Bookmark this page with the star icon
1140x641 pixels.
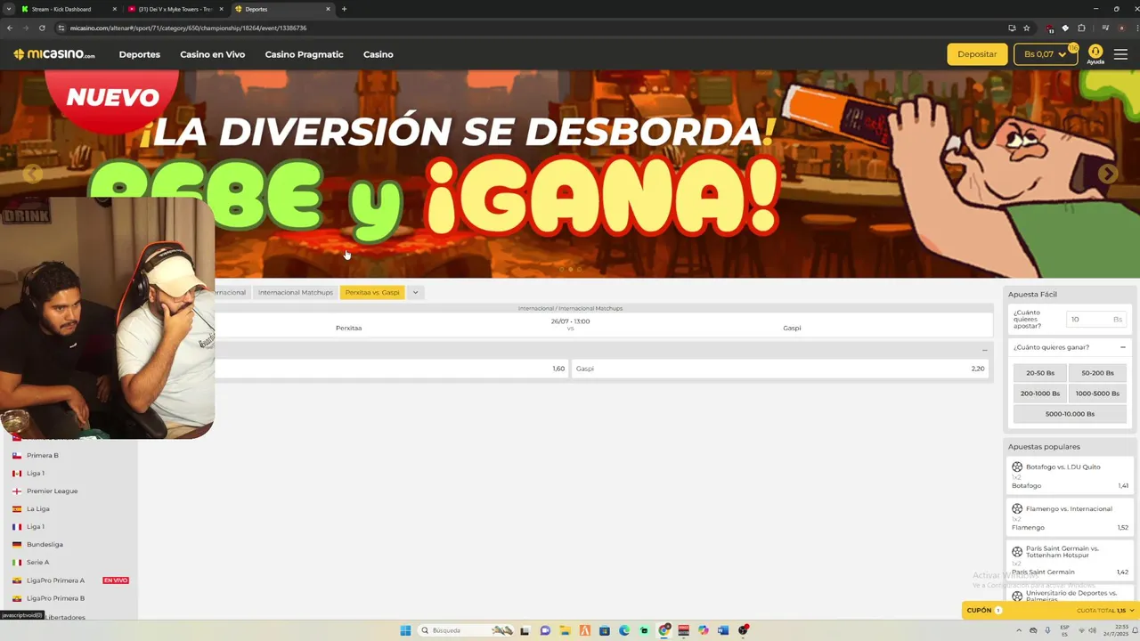1027,28
